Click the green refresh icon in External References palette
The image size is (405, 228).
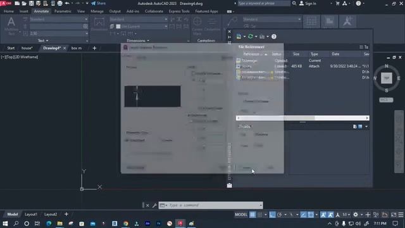pyautogui.click(x=251, y=37)
